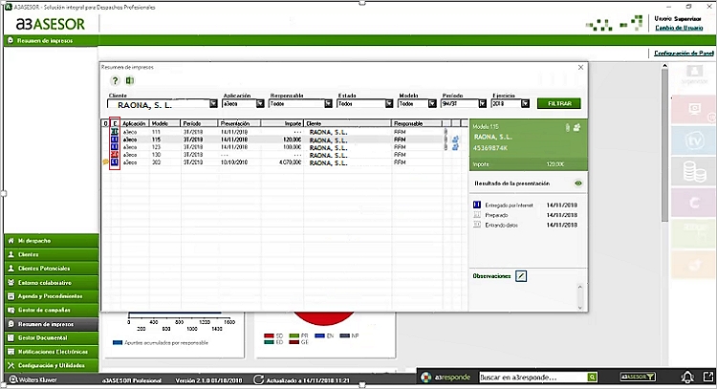Screen dimensions: 717x389
Task: Open Entorno colaborativo section
Action: tap(52, 283)
